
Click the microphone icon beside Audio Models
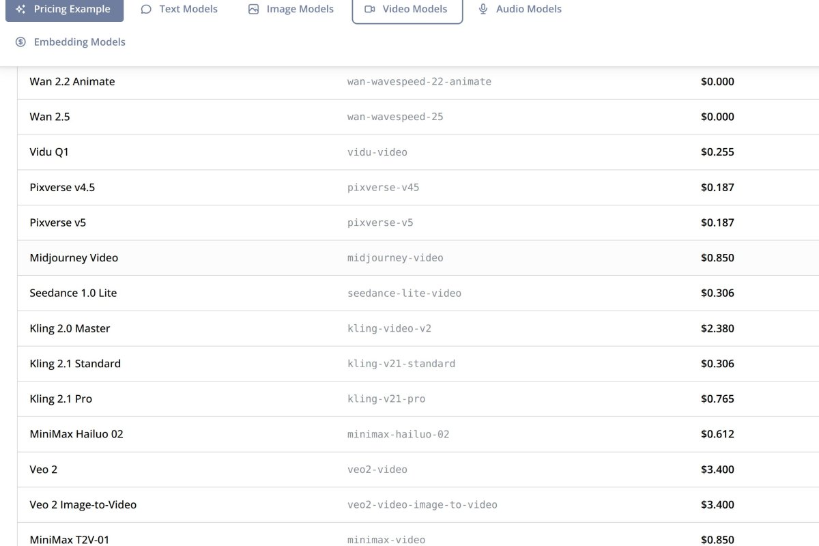coord(483,9)
